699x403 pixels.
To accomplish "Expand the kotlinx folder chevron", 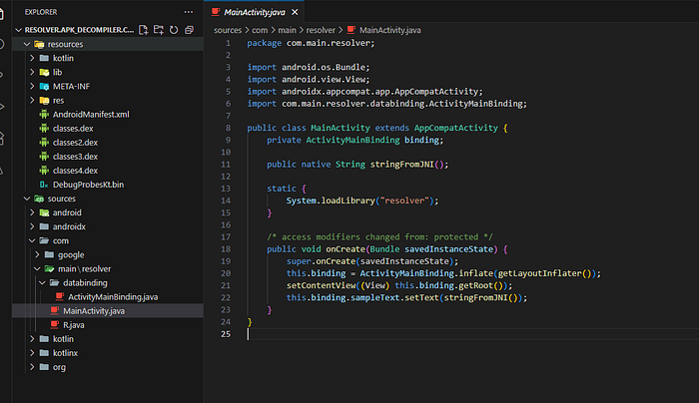I will click(x=32, y=353).
